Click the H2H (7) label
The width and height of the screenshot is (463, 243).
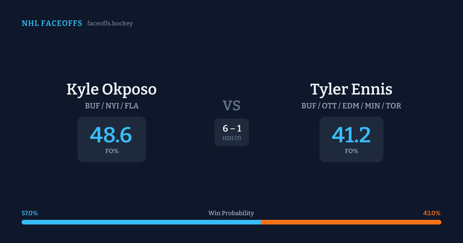pos(231,138)
